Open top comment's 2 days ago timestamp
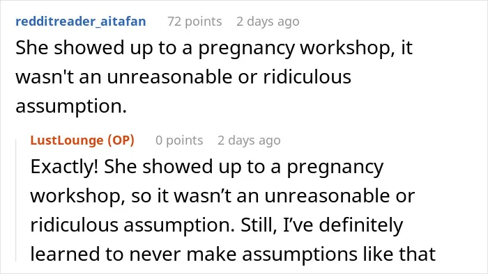The width and height of the screenshot is (488, 274). (268, 22)
